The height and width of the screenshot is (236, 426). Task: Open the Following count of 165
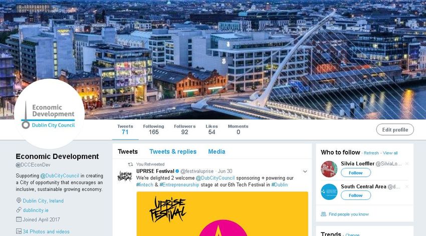(x=153, y=129)
